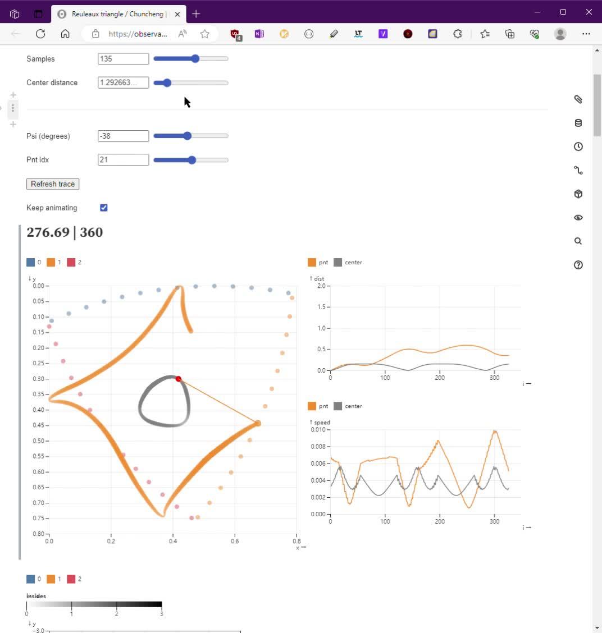This screenshot has width=602, height=633.
Task: Open the browser extensions puzzle icon
Action: coord(457,34)
